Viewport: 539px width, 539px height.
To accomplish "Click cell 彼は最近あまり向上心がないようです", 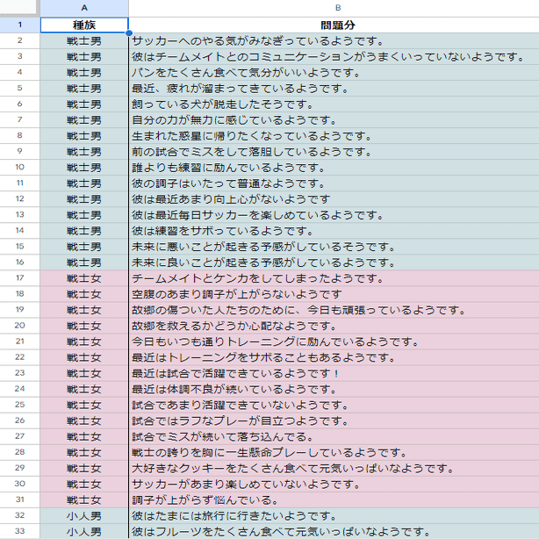I will (334, 199).
